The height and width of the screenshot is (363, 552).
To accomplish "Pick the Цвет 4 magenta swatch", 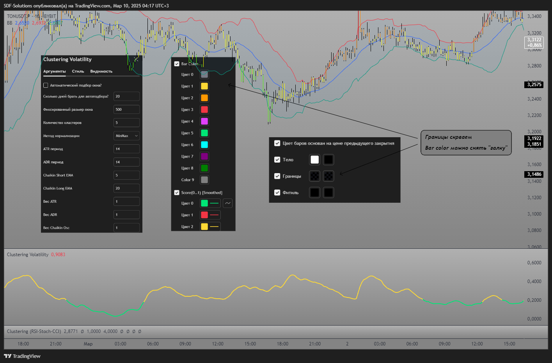I will (204, 121).
